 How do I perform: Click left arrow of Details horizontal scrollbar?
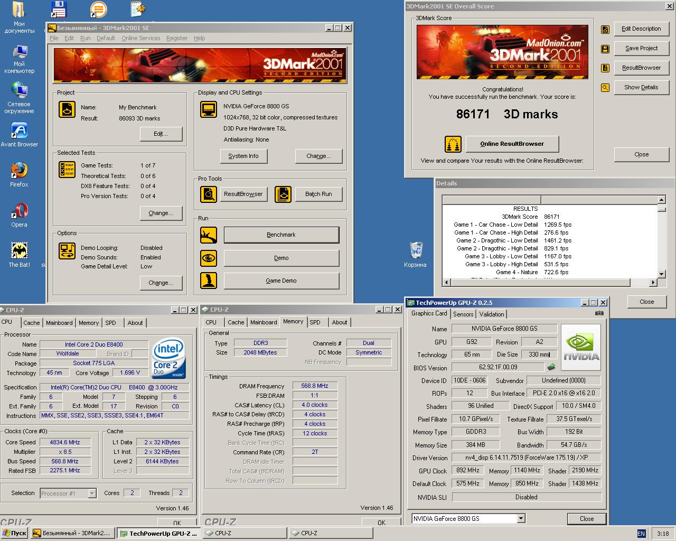click(x=446, y=283)
